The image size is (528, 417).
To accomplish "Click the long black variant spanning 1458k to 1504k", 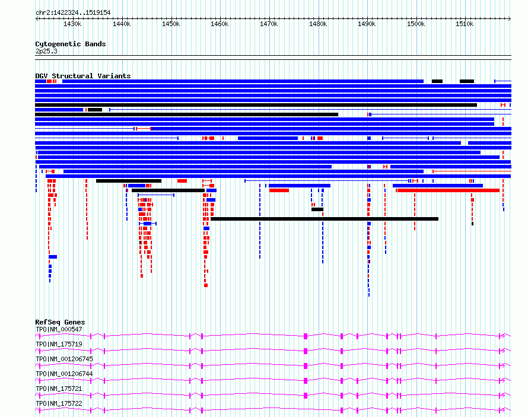I will tap(325, 219).
